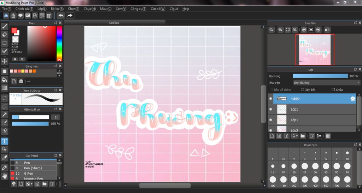This screenshot has width=362, height=193.
Task: Zoom out the navigator view
Action: coord(294,30)
